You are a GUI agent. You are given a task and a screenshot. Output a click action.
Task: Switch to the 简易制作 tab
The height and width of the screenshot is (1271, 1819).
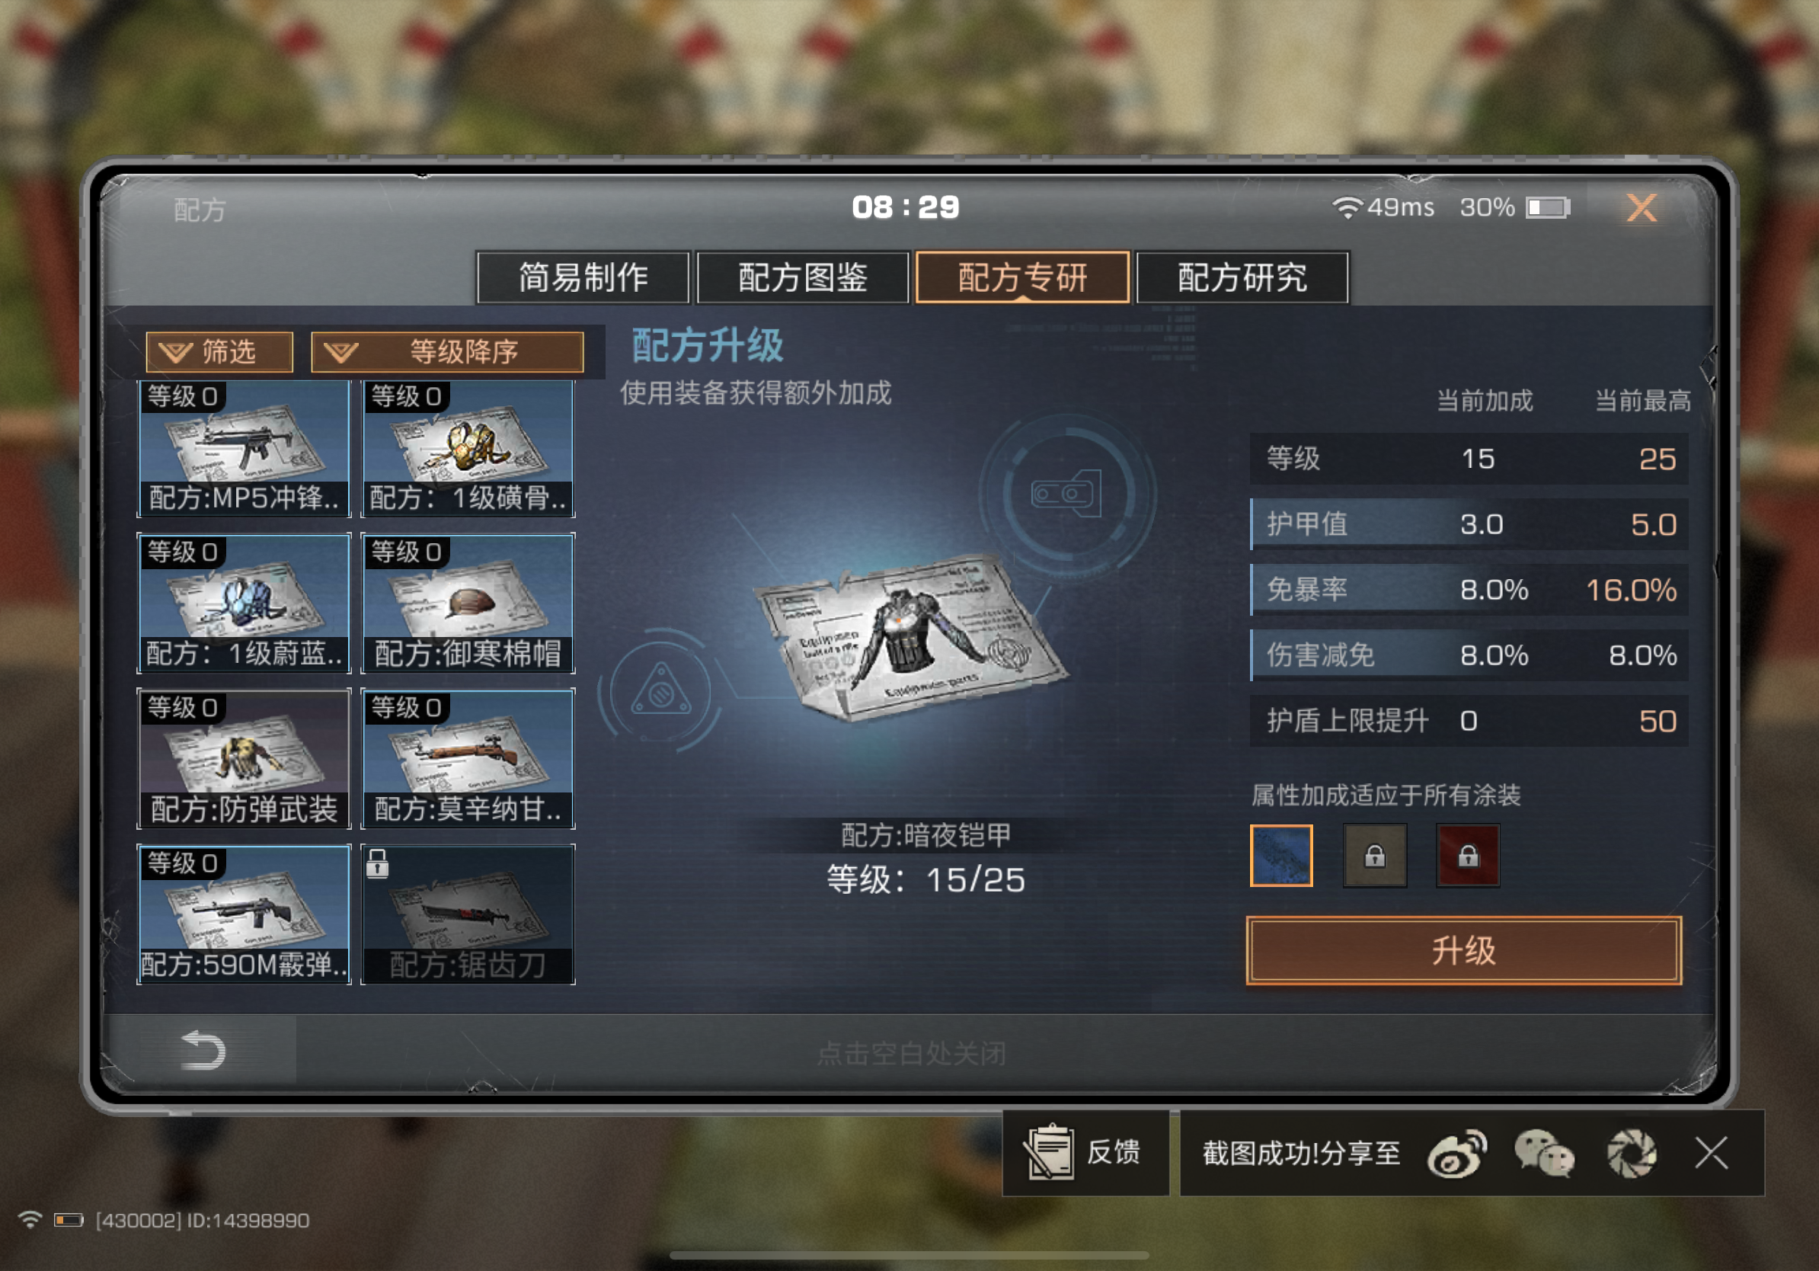pos(583,277)
